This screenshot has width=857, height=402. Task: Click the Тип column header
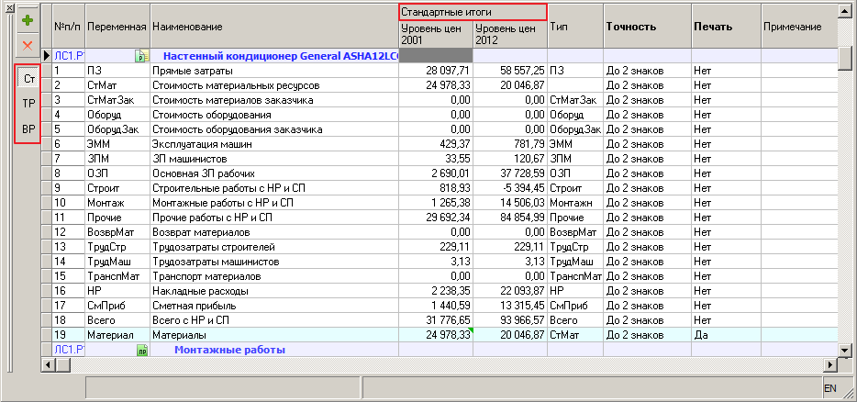575,27
